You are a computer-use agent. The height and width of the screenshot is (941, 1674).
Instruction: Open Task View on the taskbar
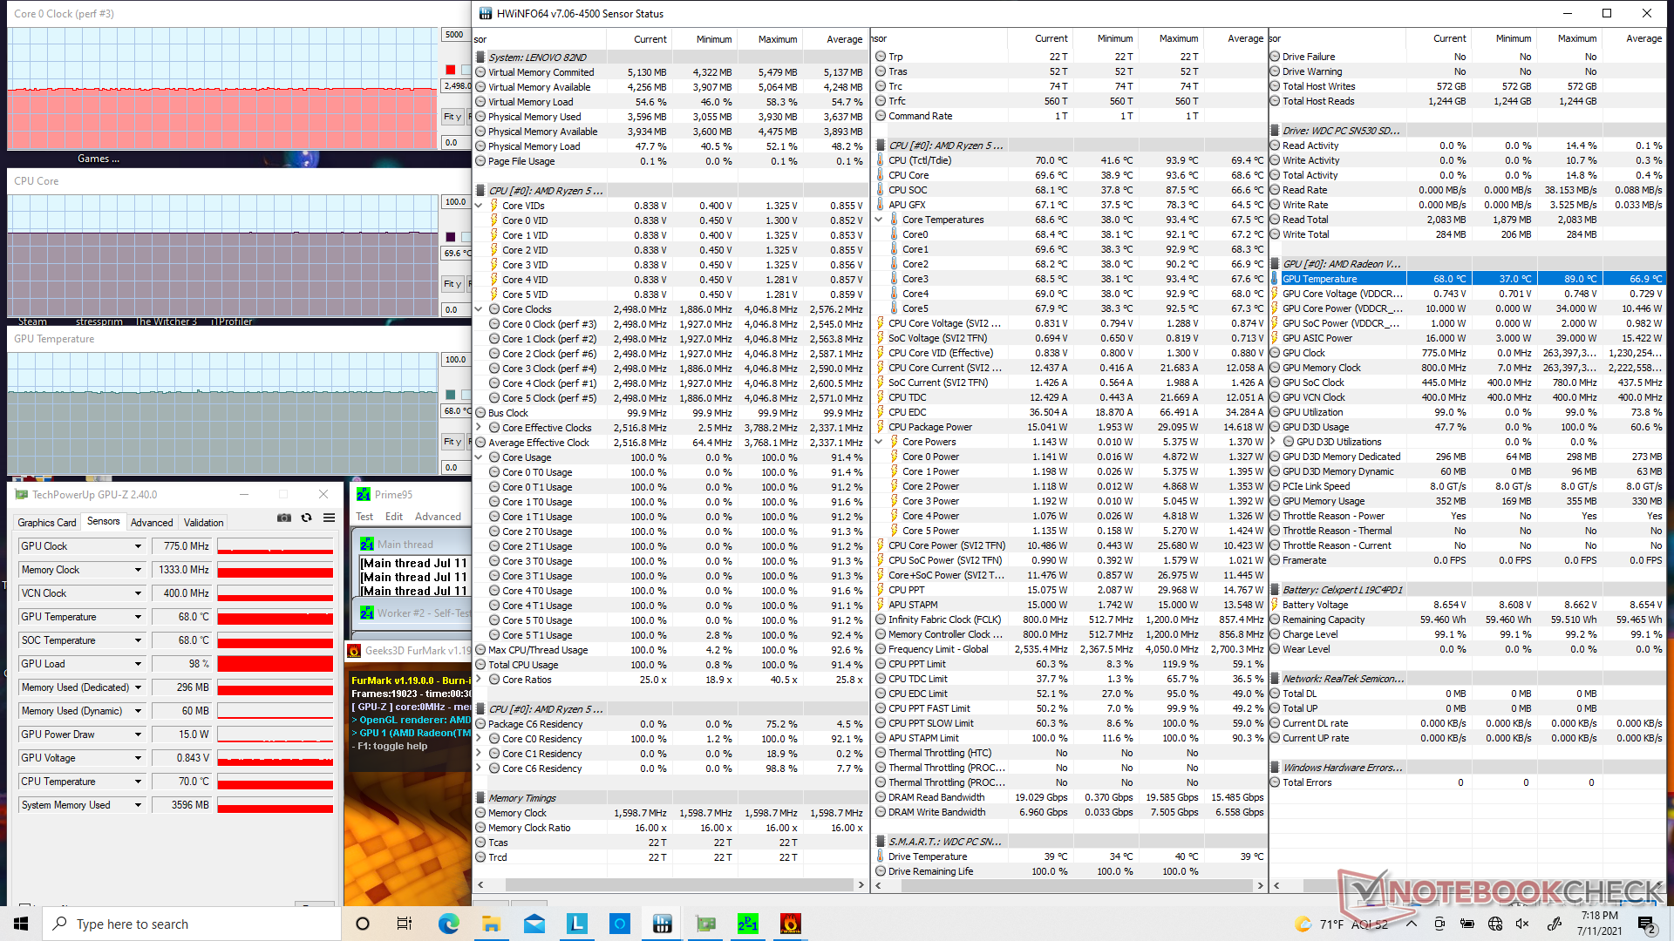[x=405, y=924]
